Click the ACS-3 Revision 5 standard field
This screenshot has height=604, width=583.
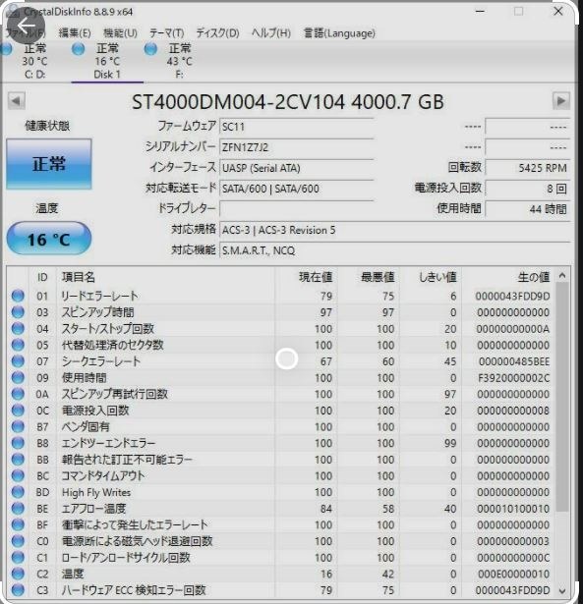(395, 230)
